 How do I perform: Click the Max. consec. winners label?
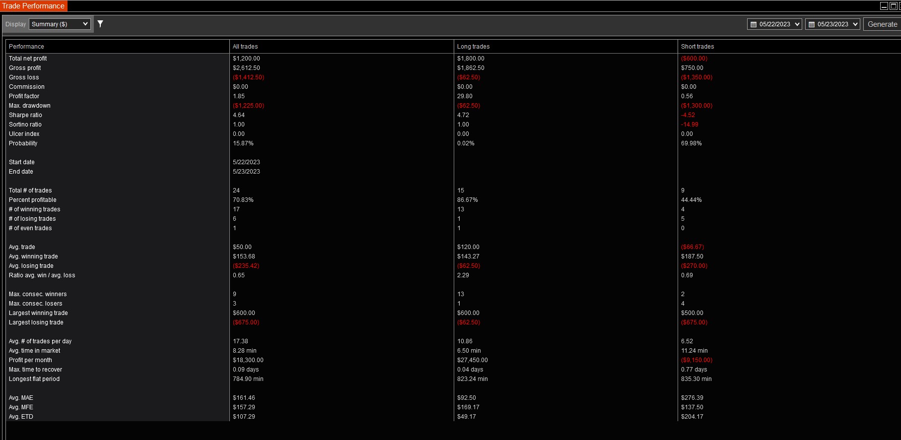point(38,294)
